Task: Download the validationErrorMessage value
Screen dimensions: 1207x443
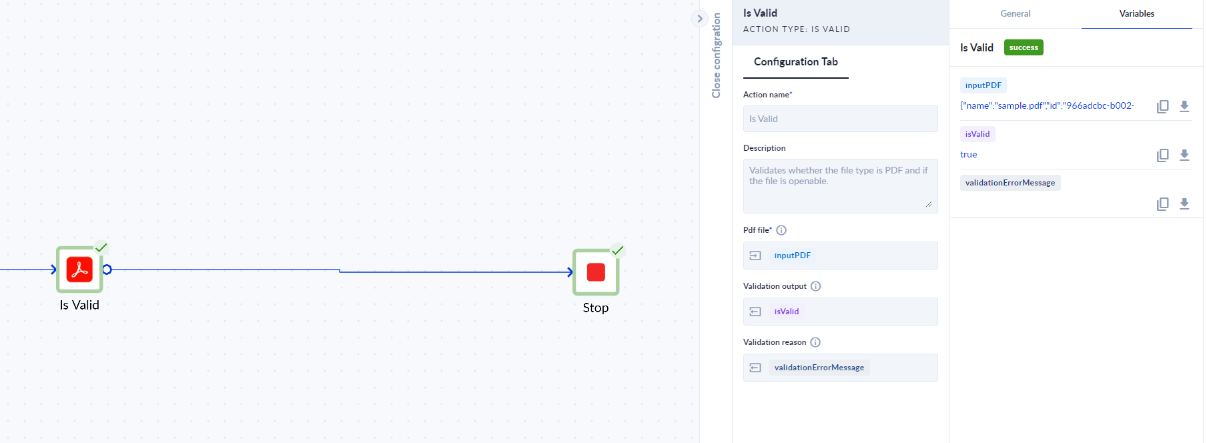Action: (1184, 204)
